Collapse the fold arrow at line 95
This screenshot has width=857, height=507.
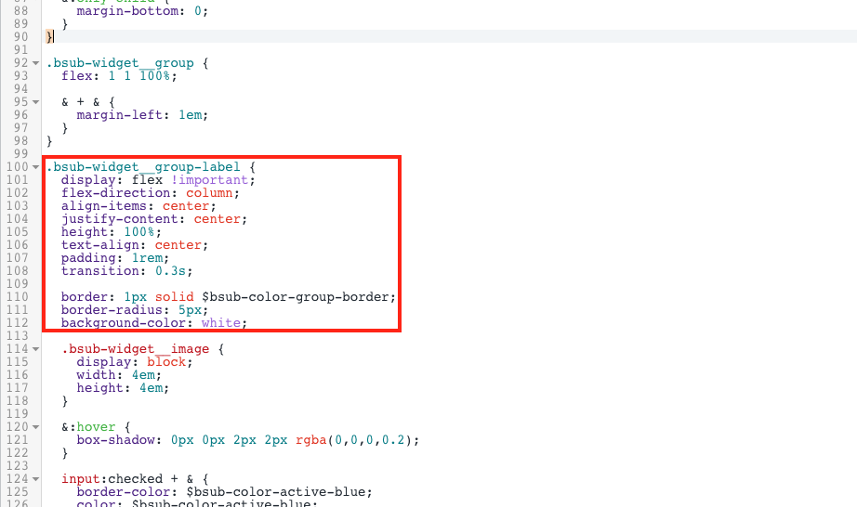(x=36, y=102)
